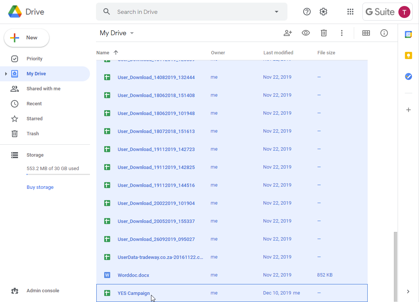Open search options dropdown arrow
Image resolution: width=419 pixels, height=302 pixels.
(x=277, y=12)
